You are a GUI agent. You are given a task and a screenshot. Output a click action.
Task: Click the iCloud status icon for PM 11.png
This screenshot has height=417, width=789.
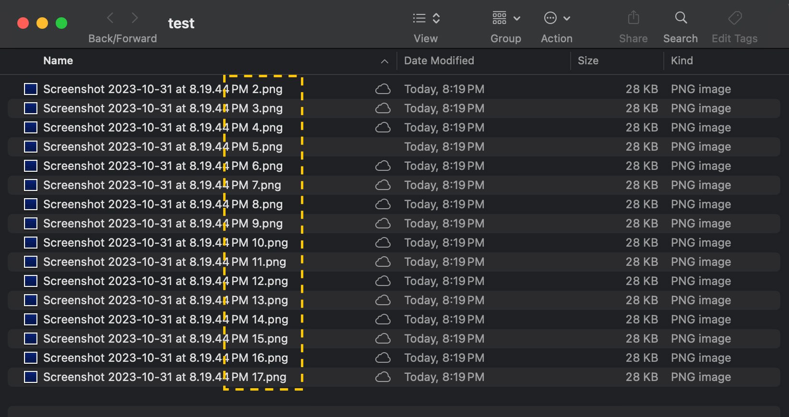point(383,262)
